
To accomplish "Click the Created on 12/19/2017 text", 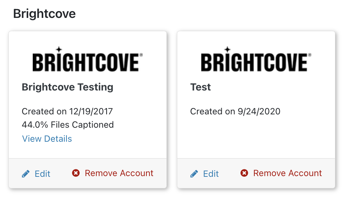I will [x=67, y=112].
